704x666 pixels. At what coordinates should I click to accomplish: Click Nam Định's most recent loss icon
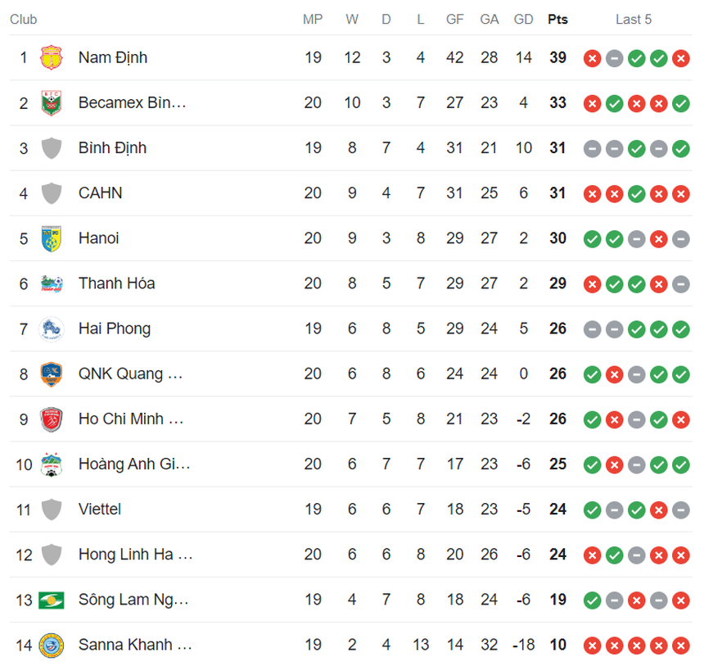coord(680,58)
